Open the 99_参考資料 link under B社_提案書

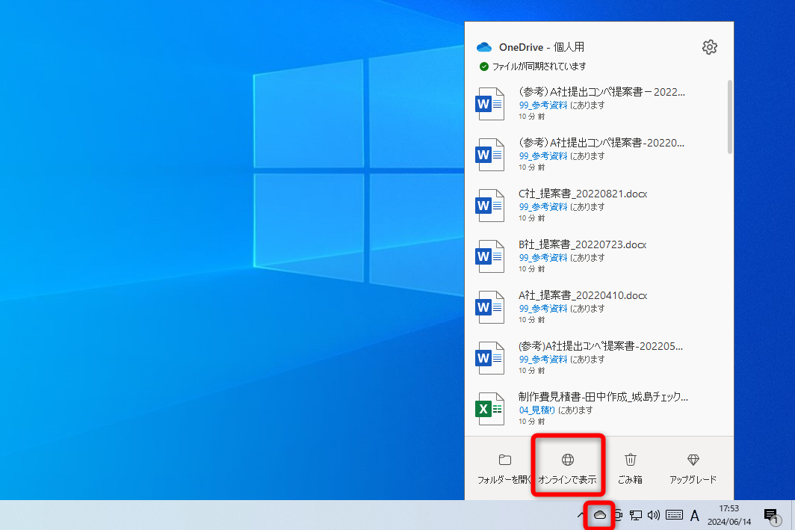tap(543, 257)
